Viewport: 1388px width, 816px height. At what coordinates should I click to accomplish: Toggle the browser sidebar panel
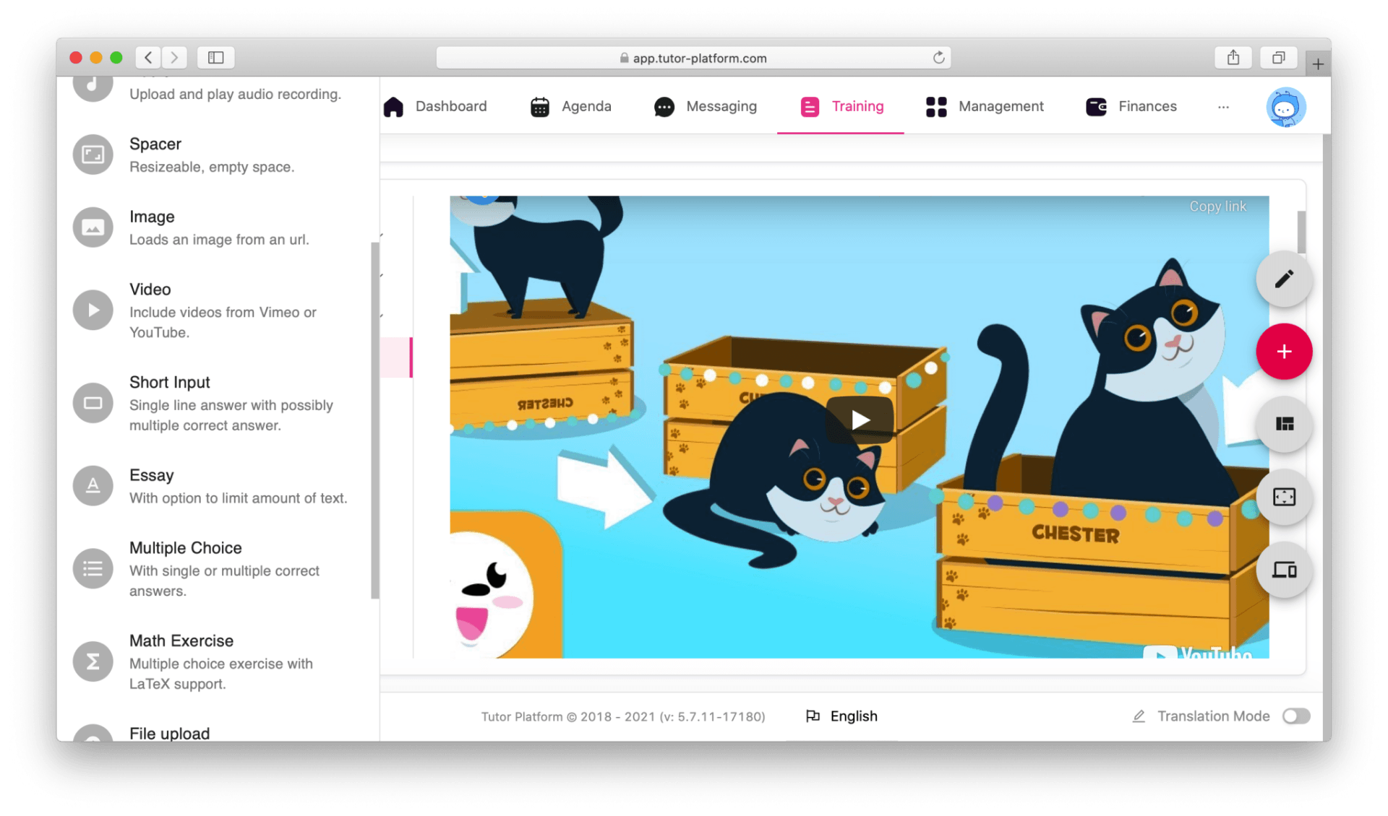(215, 57)
